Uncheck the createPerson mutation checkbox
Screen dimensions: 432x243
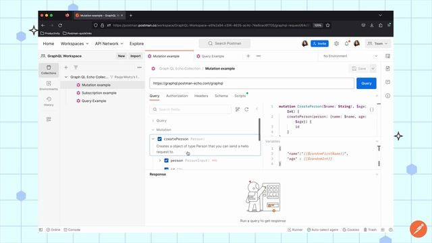click(x=159, y=139)
